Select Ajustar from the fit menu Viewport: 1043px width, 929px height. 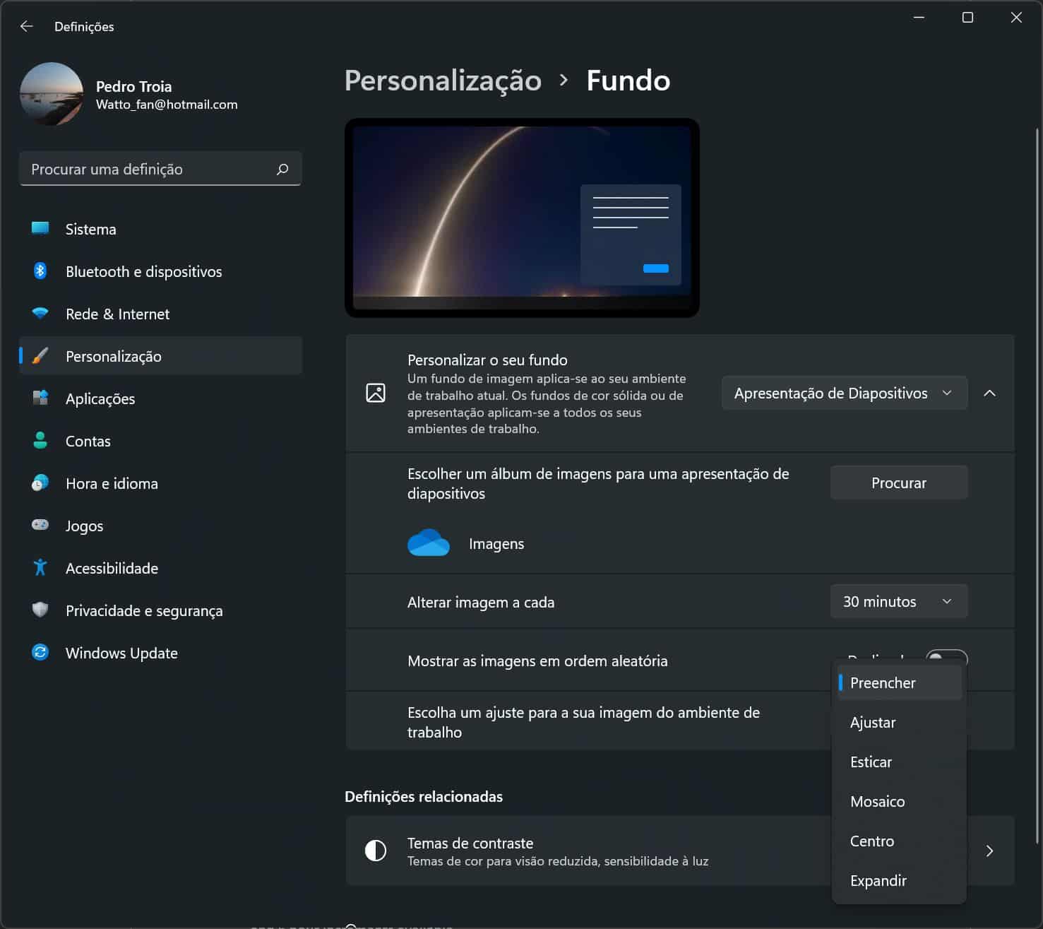(x=873, y=723)
